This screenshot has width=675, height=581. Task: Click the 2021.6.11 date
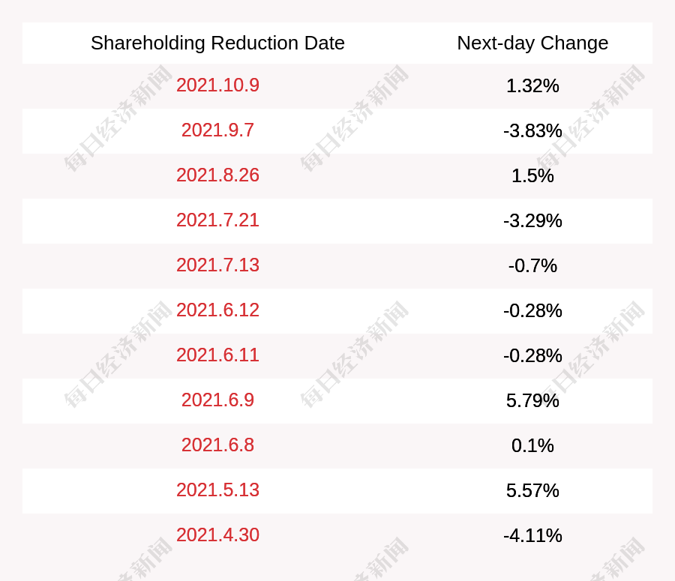[217, 355]
